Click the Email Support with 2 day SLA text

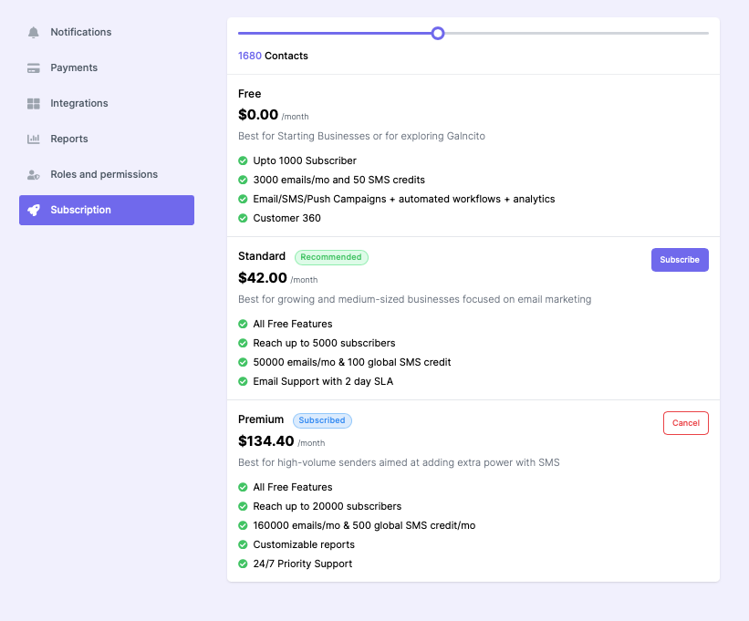tap(323, 381)
